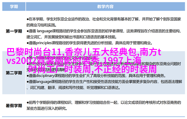Click the word disciplinary in second semester
Image resolution: width=187 pixels, height=119 pixels.
[x=45, y=76]
